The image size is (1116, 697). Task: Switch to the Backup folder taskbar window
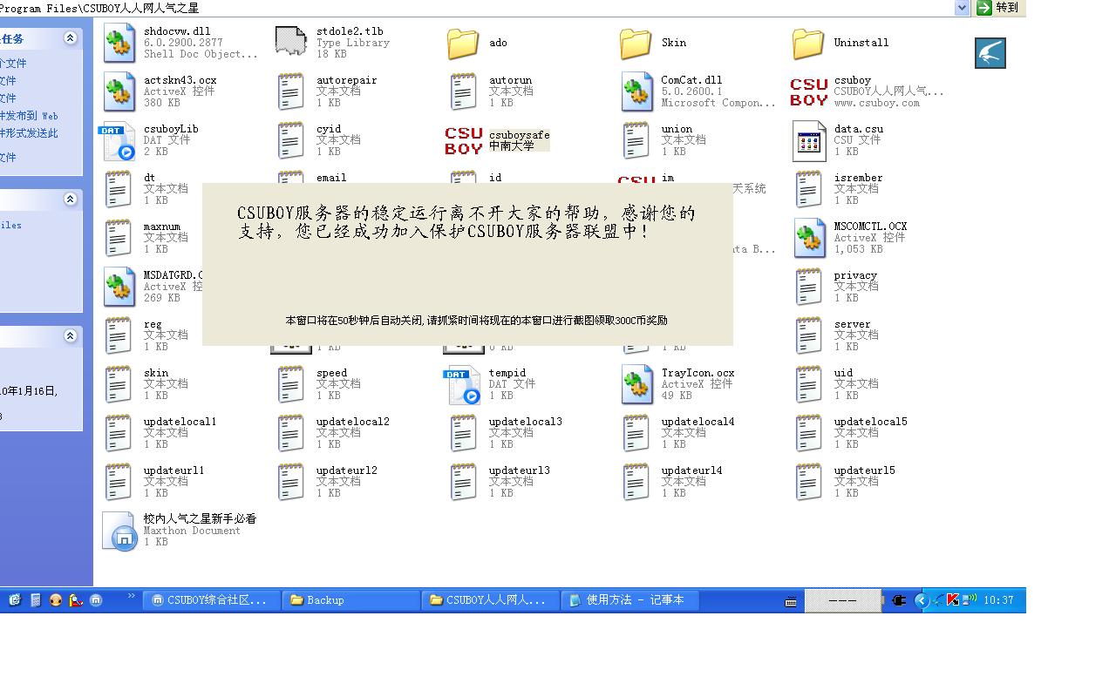click(x=351, y=600)
